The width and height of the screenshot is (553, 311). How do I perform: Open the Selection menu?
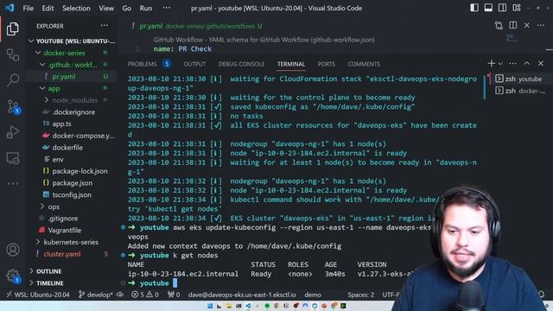click(76, 8)
